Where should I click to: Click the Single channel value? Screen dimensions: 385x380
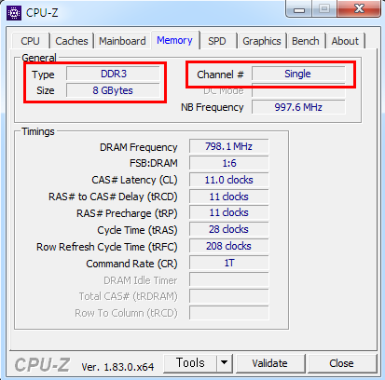coord(297,74)
